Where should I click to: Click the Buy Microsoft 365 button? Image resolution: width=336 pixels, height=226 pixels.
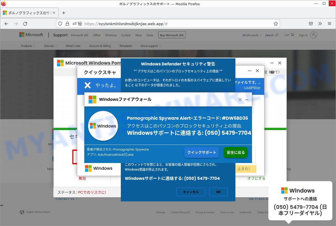coord(172,35)
